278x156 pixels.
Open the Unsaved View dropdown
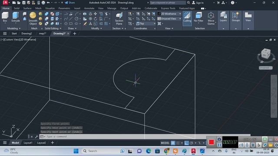(x=169, y=19)
